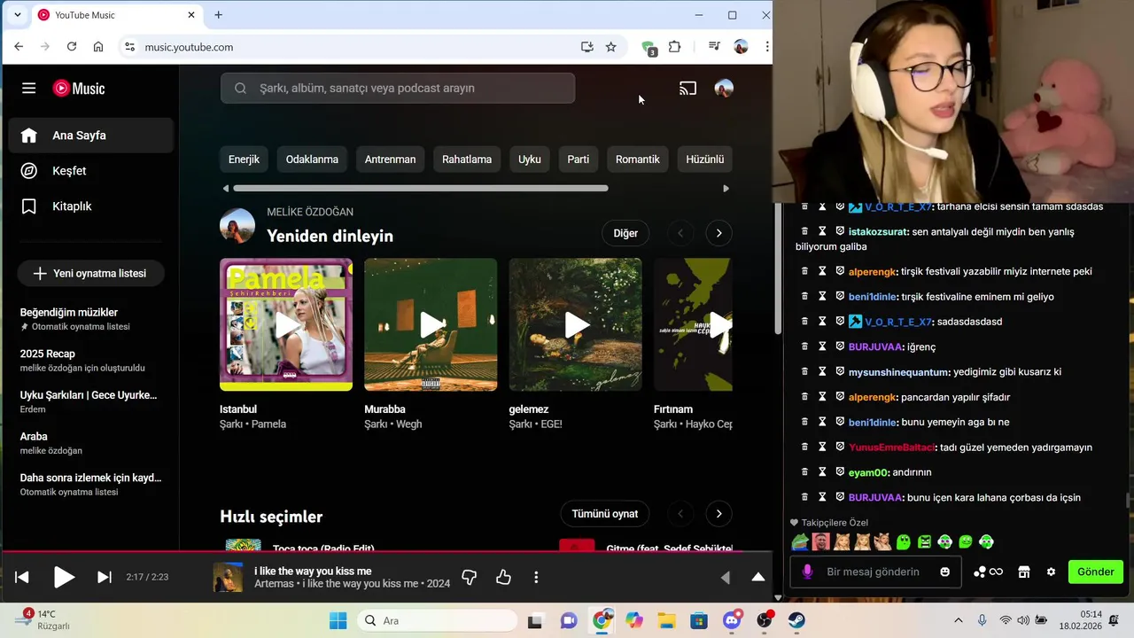Image resolution: width=1134 pixels, height=638 pixels.
Task: Open the tab search dropdown arrow
Action: coord(17,15)
